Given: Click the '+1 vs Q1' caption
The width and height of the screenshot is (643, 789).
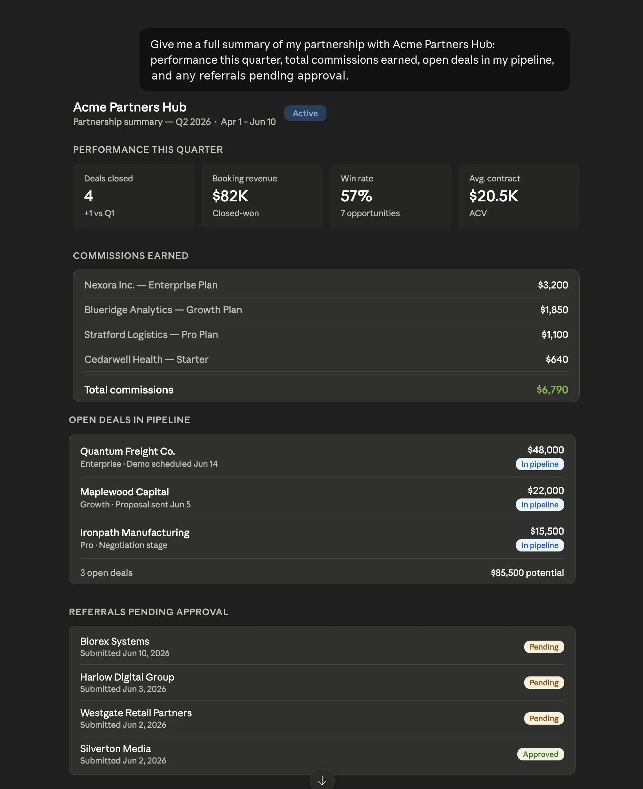Looking at the screenshot, I should [x=99, y=213].
